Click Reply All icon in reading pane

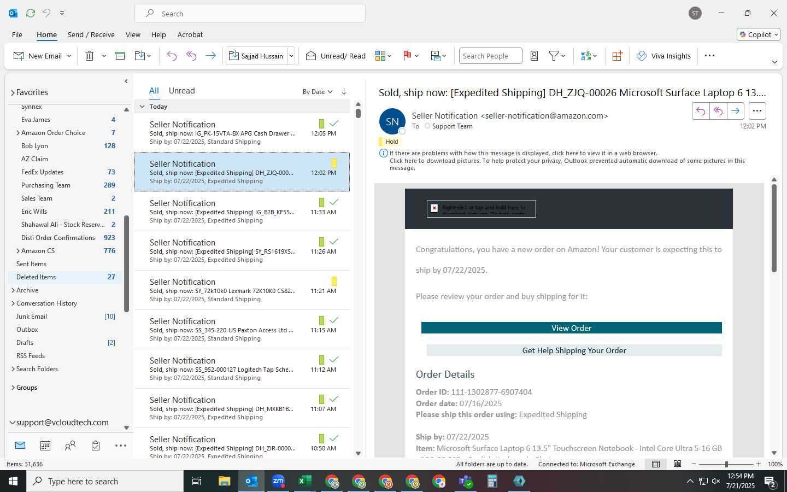[718, 111]
